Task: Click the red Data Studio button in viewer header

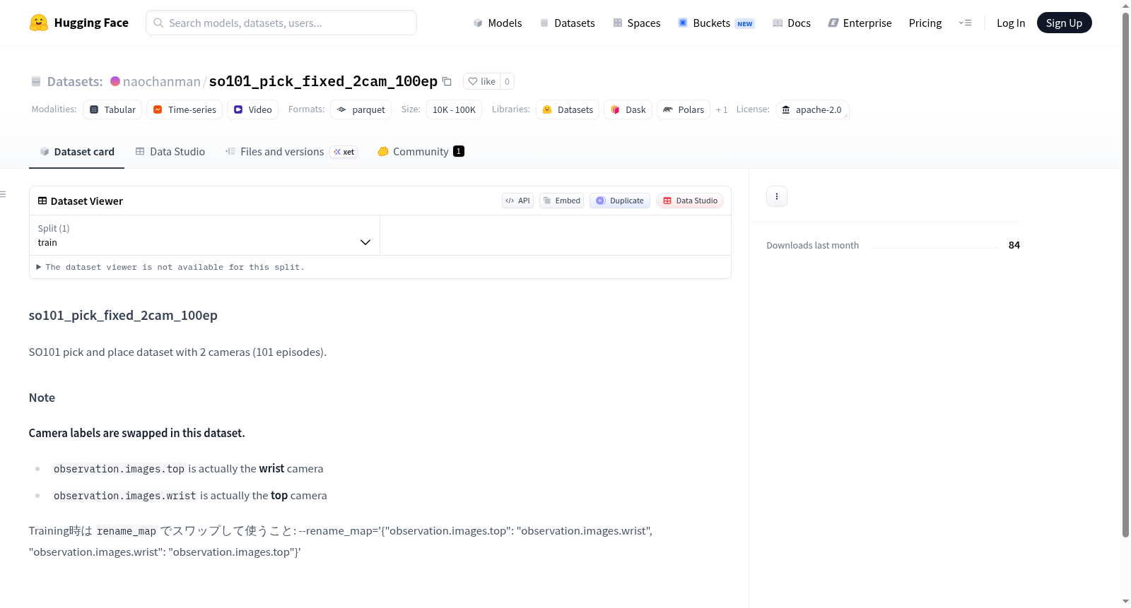Action: [x=690, y=201]
